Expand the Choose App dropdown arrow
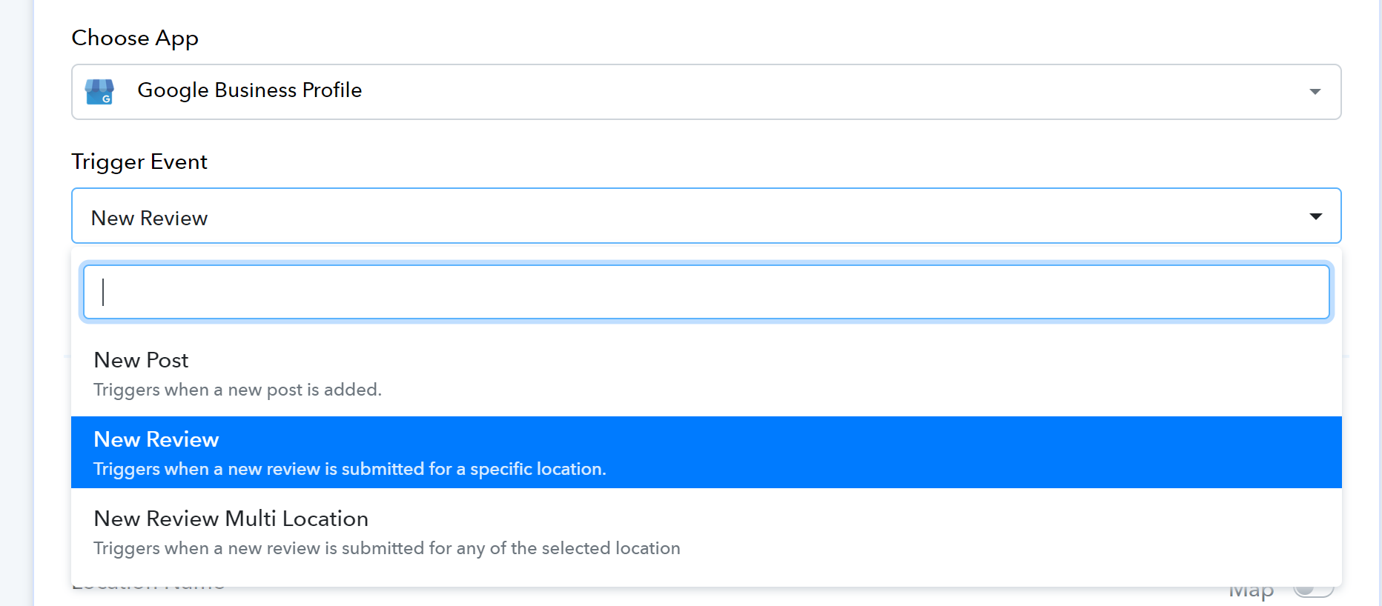Image resolution: width=1382 pixels, height=606 pixels. tap(1315, 92)
